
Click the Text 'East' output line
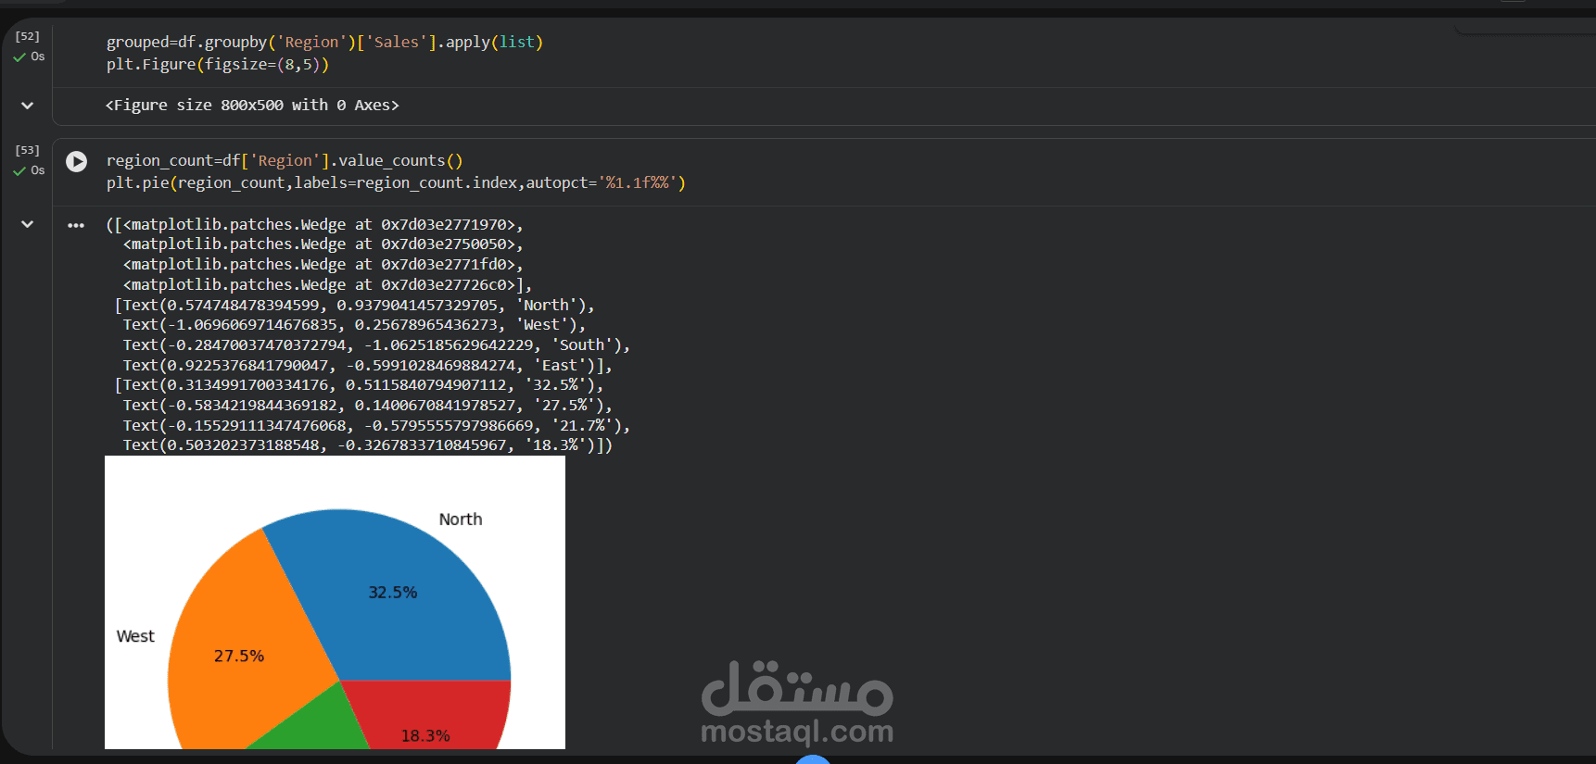coord(368,366)
